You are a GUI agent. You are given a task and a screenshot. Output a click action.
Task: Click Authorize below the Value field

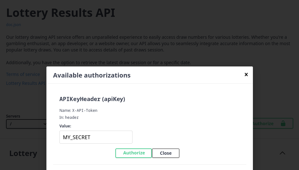(x=134, y=153)
